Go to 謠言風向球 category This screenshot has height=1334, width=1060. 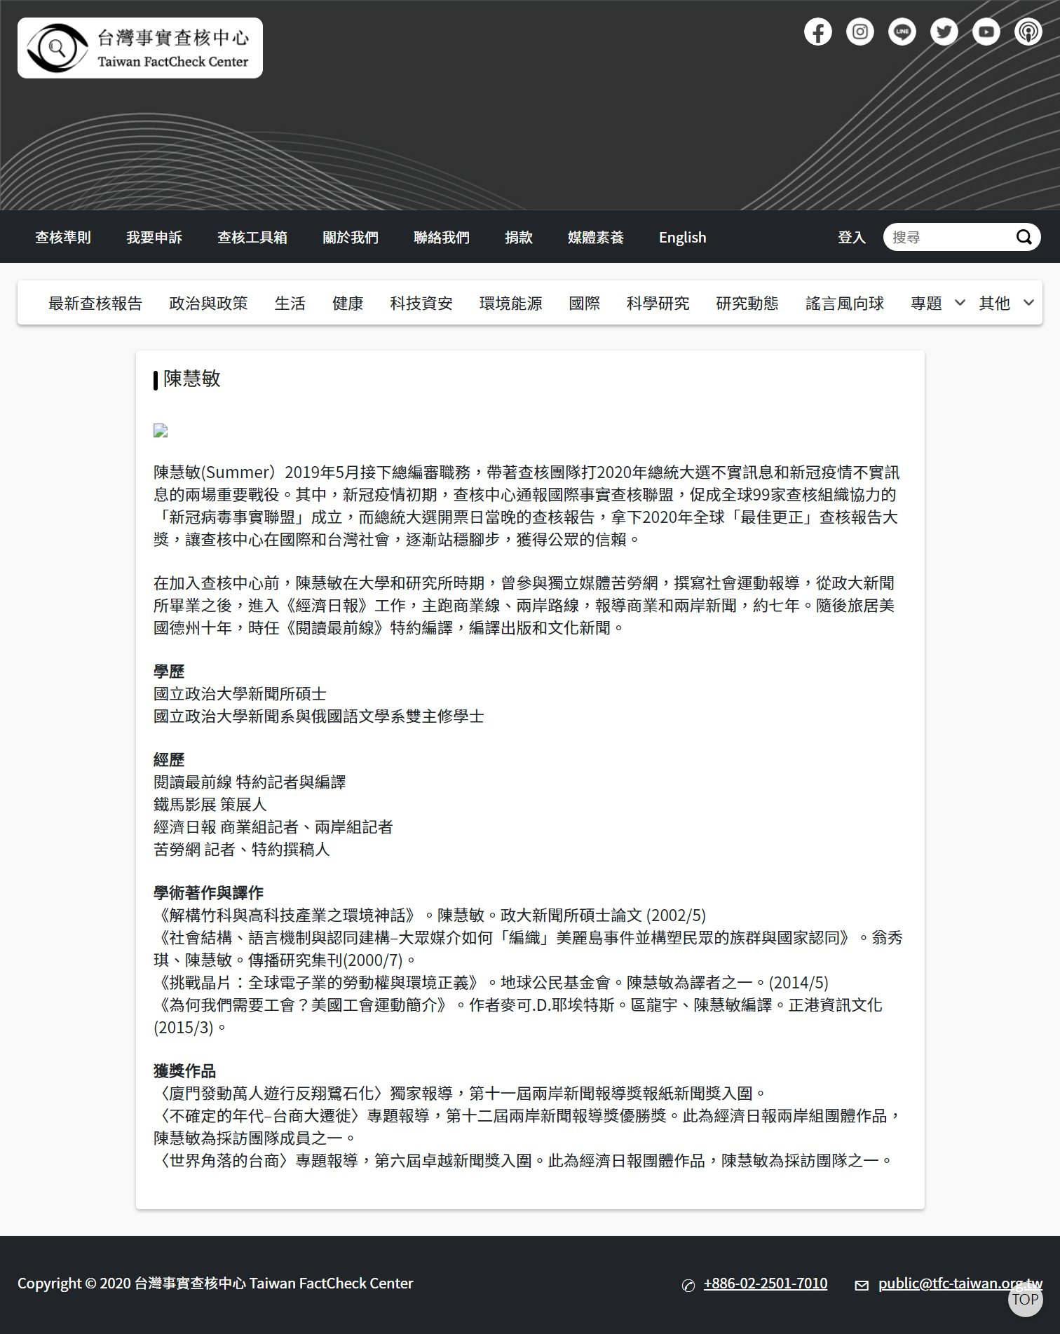point(845,303)
